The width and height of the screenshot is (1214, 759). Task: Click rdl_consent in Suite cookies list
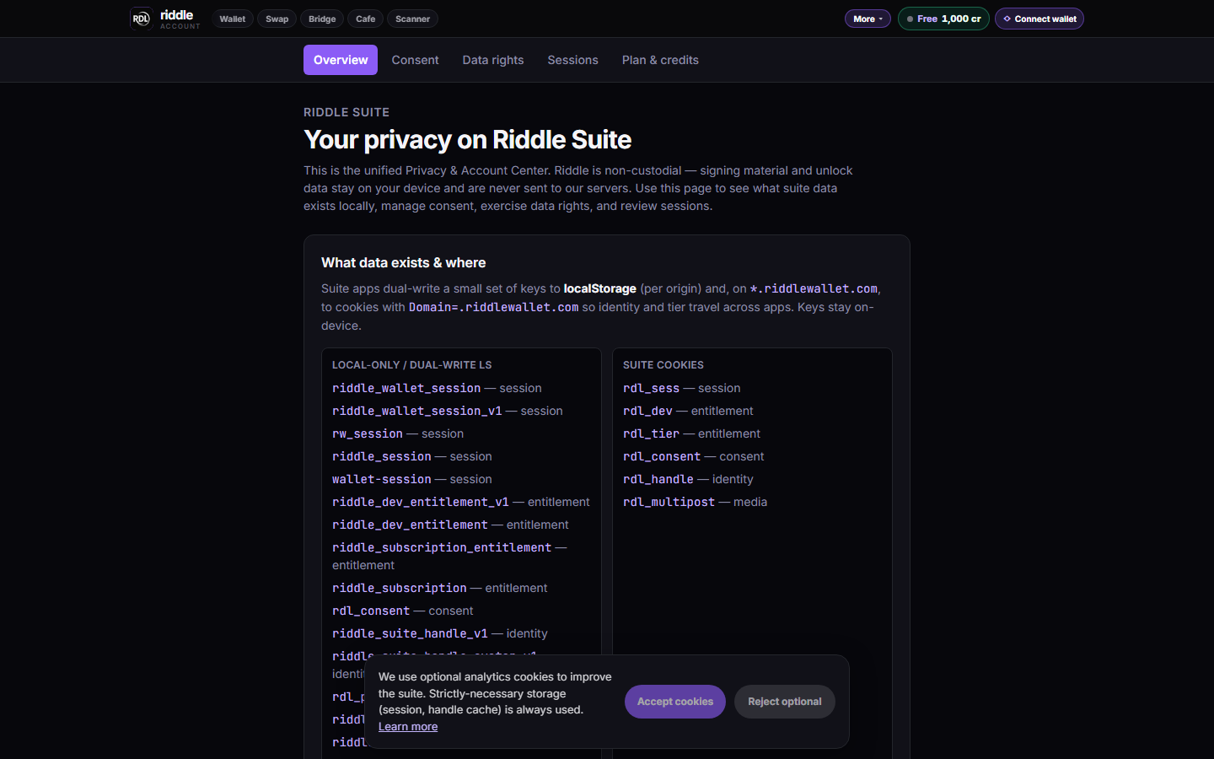[662, 456]
